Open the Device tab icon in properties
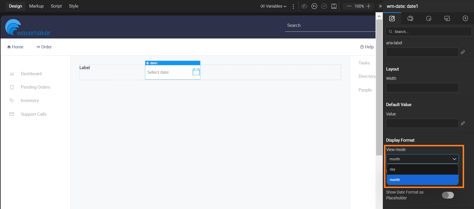The image size is (474, 209). tap(447, 19)
